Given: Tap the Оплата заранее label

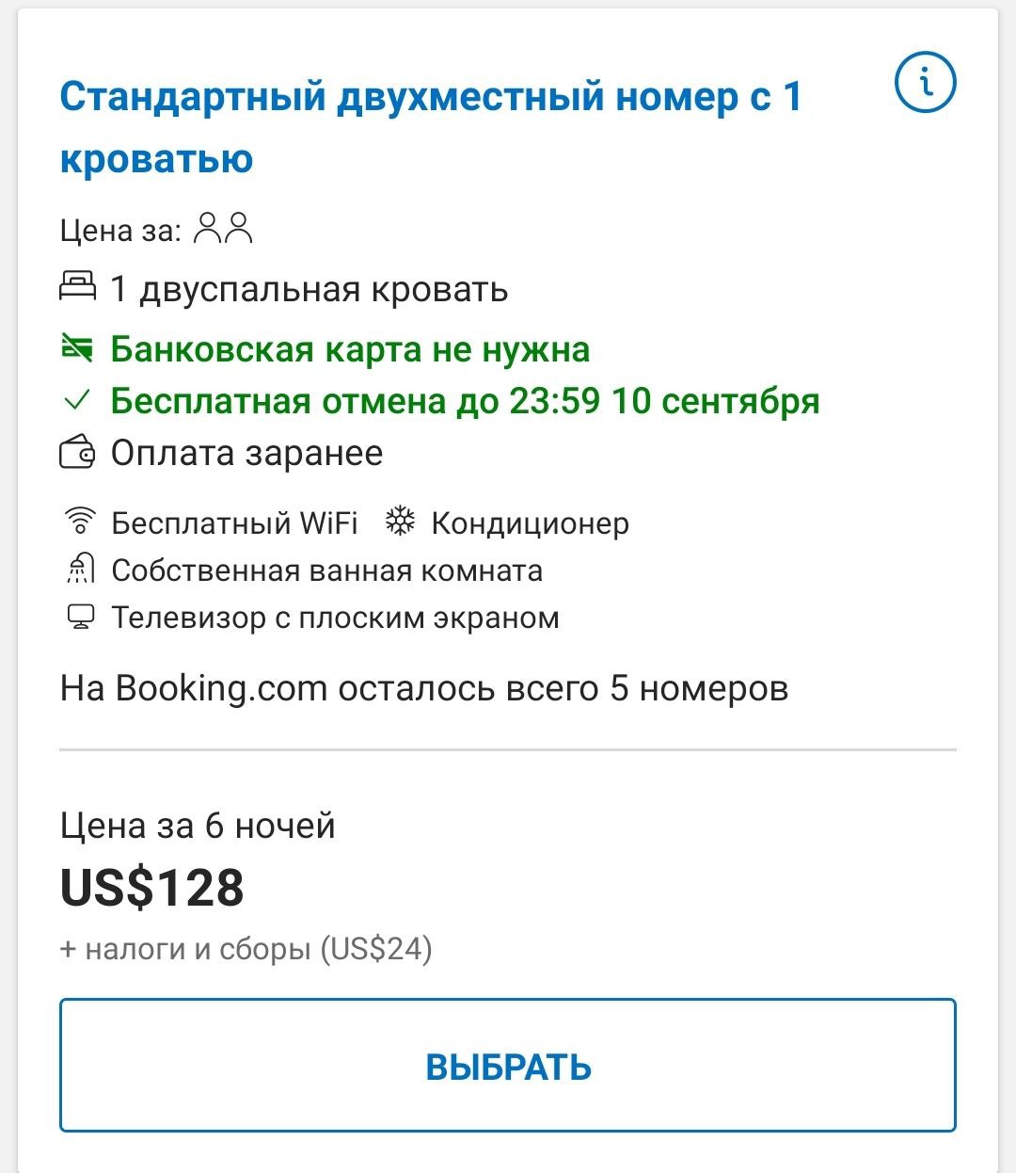Looking at the screenshot, I should (246, 454).
